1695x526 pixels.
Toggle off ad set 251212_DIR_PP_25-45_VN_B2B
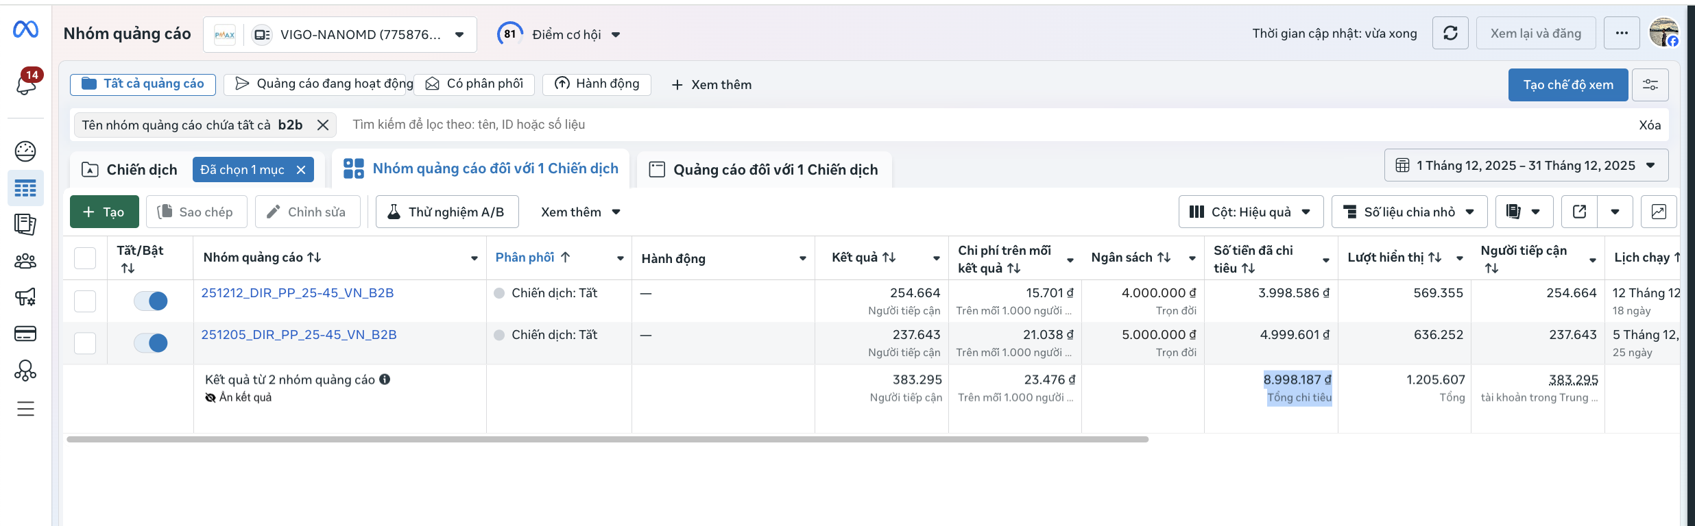[x=151, y=301]
